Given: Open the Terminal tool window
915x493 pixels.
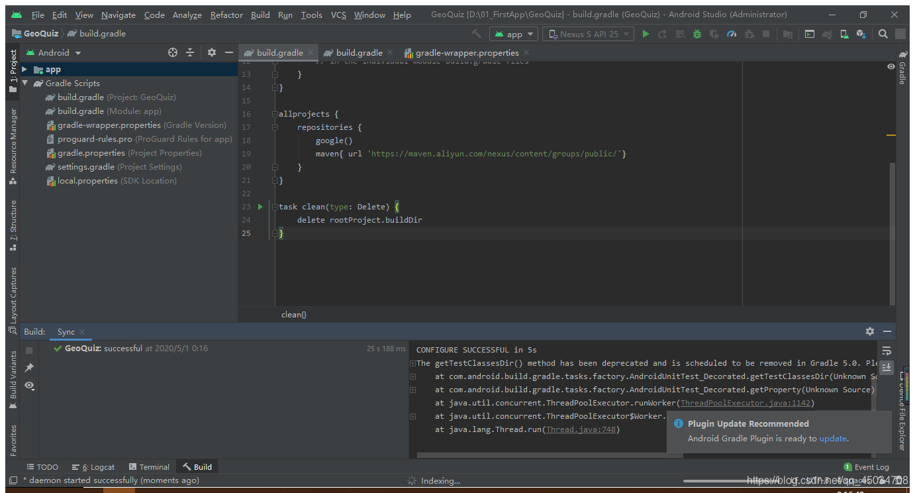Looking at the screenshot, I should pos(149,466).
